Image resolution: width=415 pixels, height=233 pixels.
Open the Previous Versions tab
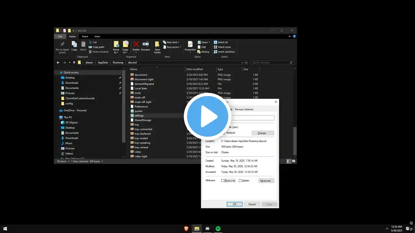coord(244,109)
